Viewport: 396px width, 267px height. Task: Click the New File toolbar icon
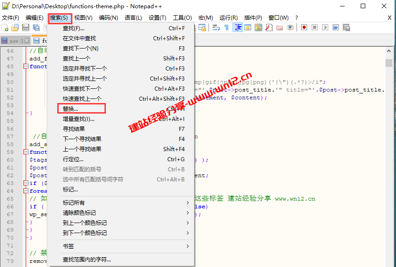pos(5,27)
